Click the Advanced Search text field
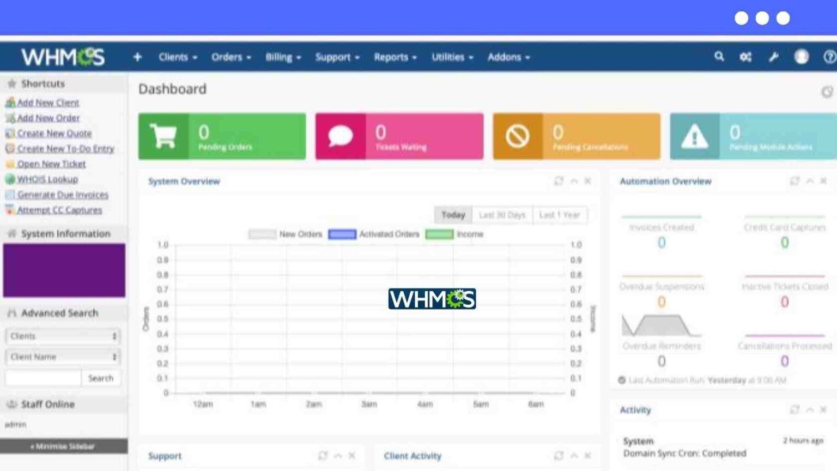 pos(43,378)
